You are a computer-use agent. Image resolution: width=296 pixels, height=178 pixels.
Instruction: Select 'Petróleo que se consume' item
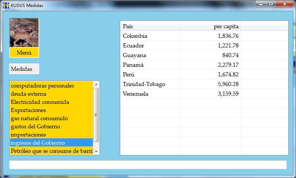51,151
